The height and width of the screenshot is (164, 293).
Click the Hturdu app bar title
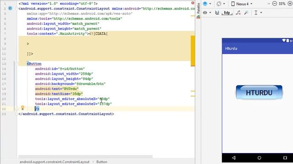pos(231,49)
